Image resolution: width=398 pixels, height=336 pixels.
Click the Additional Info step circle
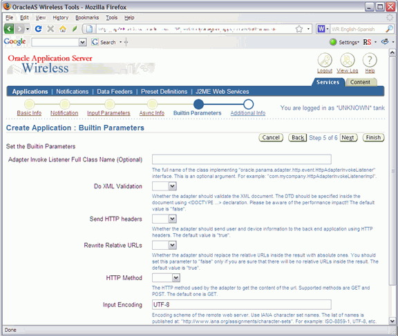click(248, 104)
